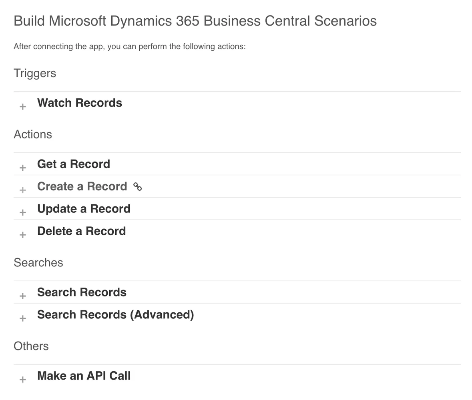
Task: Open the Watch Records trigger details
Action: click(79, 103)
